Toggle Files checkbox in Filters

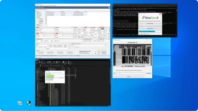tap(49, 46)
